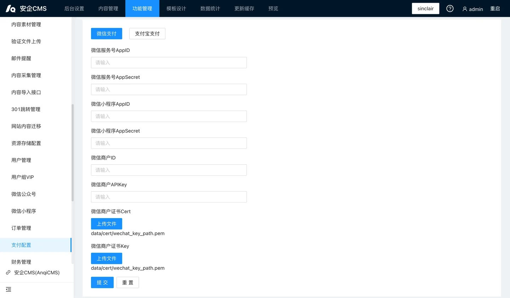Click the admin username text
This screenshot has height=298, width=510.
476,9
